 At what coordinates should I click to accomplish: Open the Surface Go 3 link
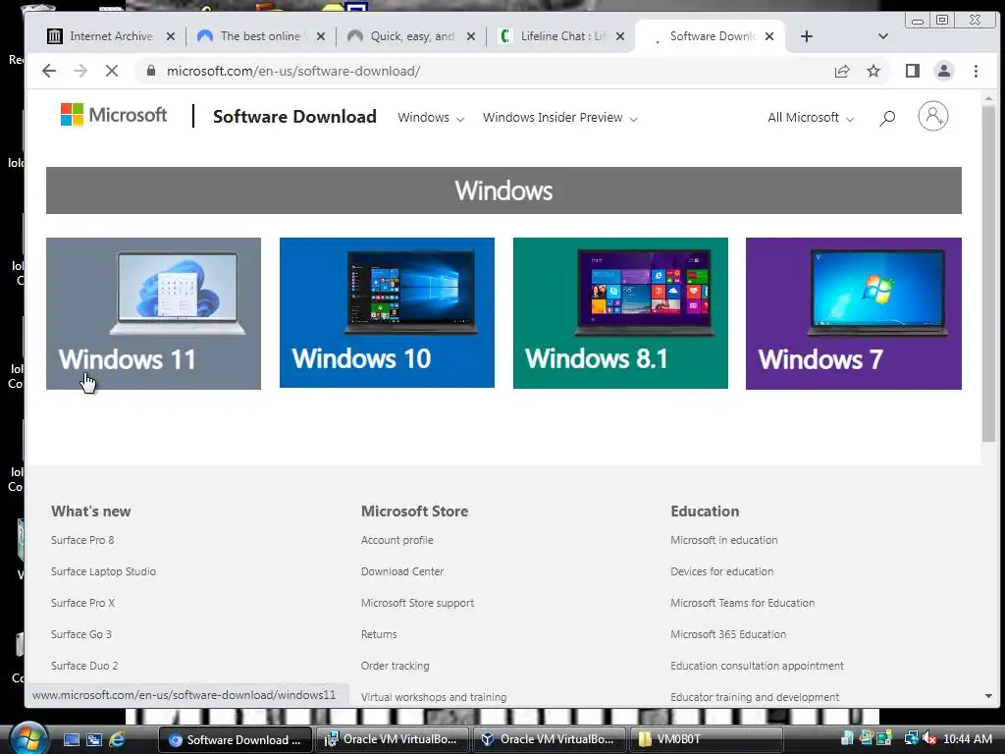click(81, 635)
